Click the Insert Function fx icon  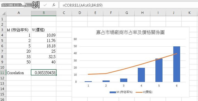coord(54,5)
